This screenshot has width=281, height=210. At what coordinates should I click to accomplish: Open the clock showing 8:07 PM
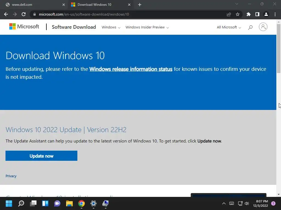260,203
